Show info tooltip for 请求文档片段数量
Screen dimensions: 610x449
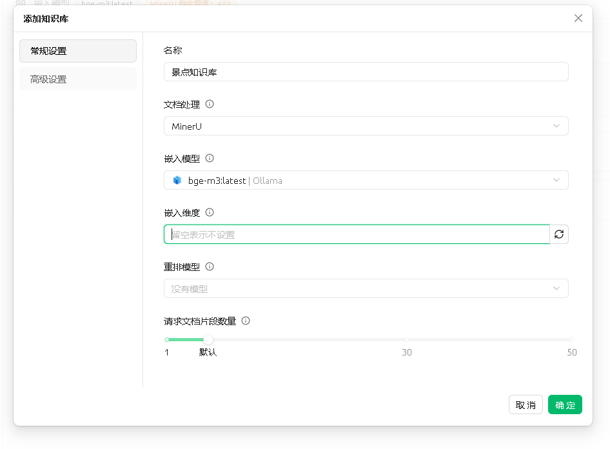246,321
